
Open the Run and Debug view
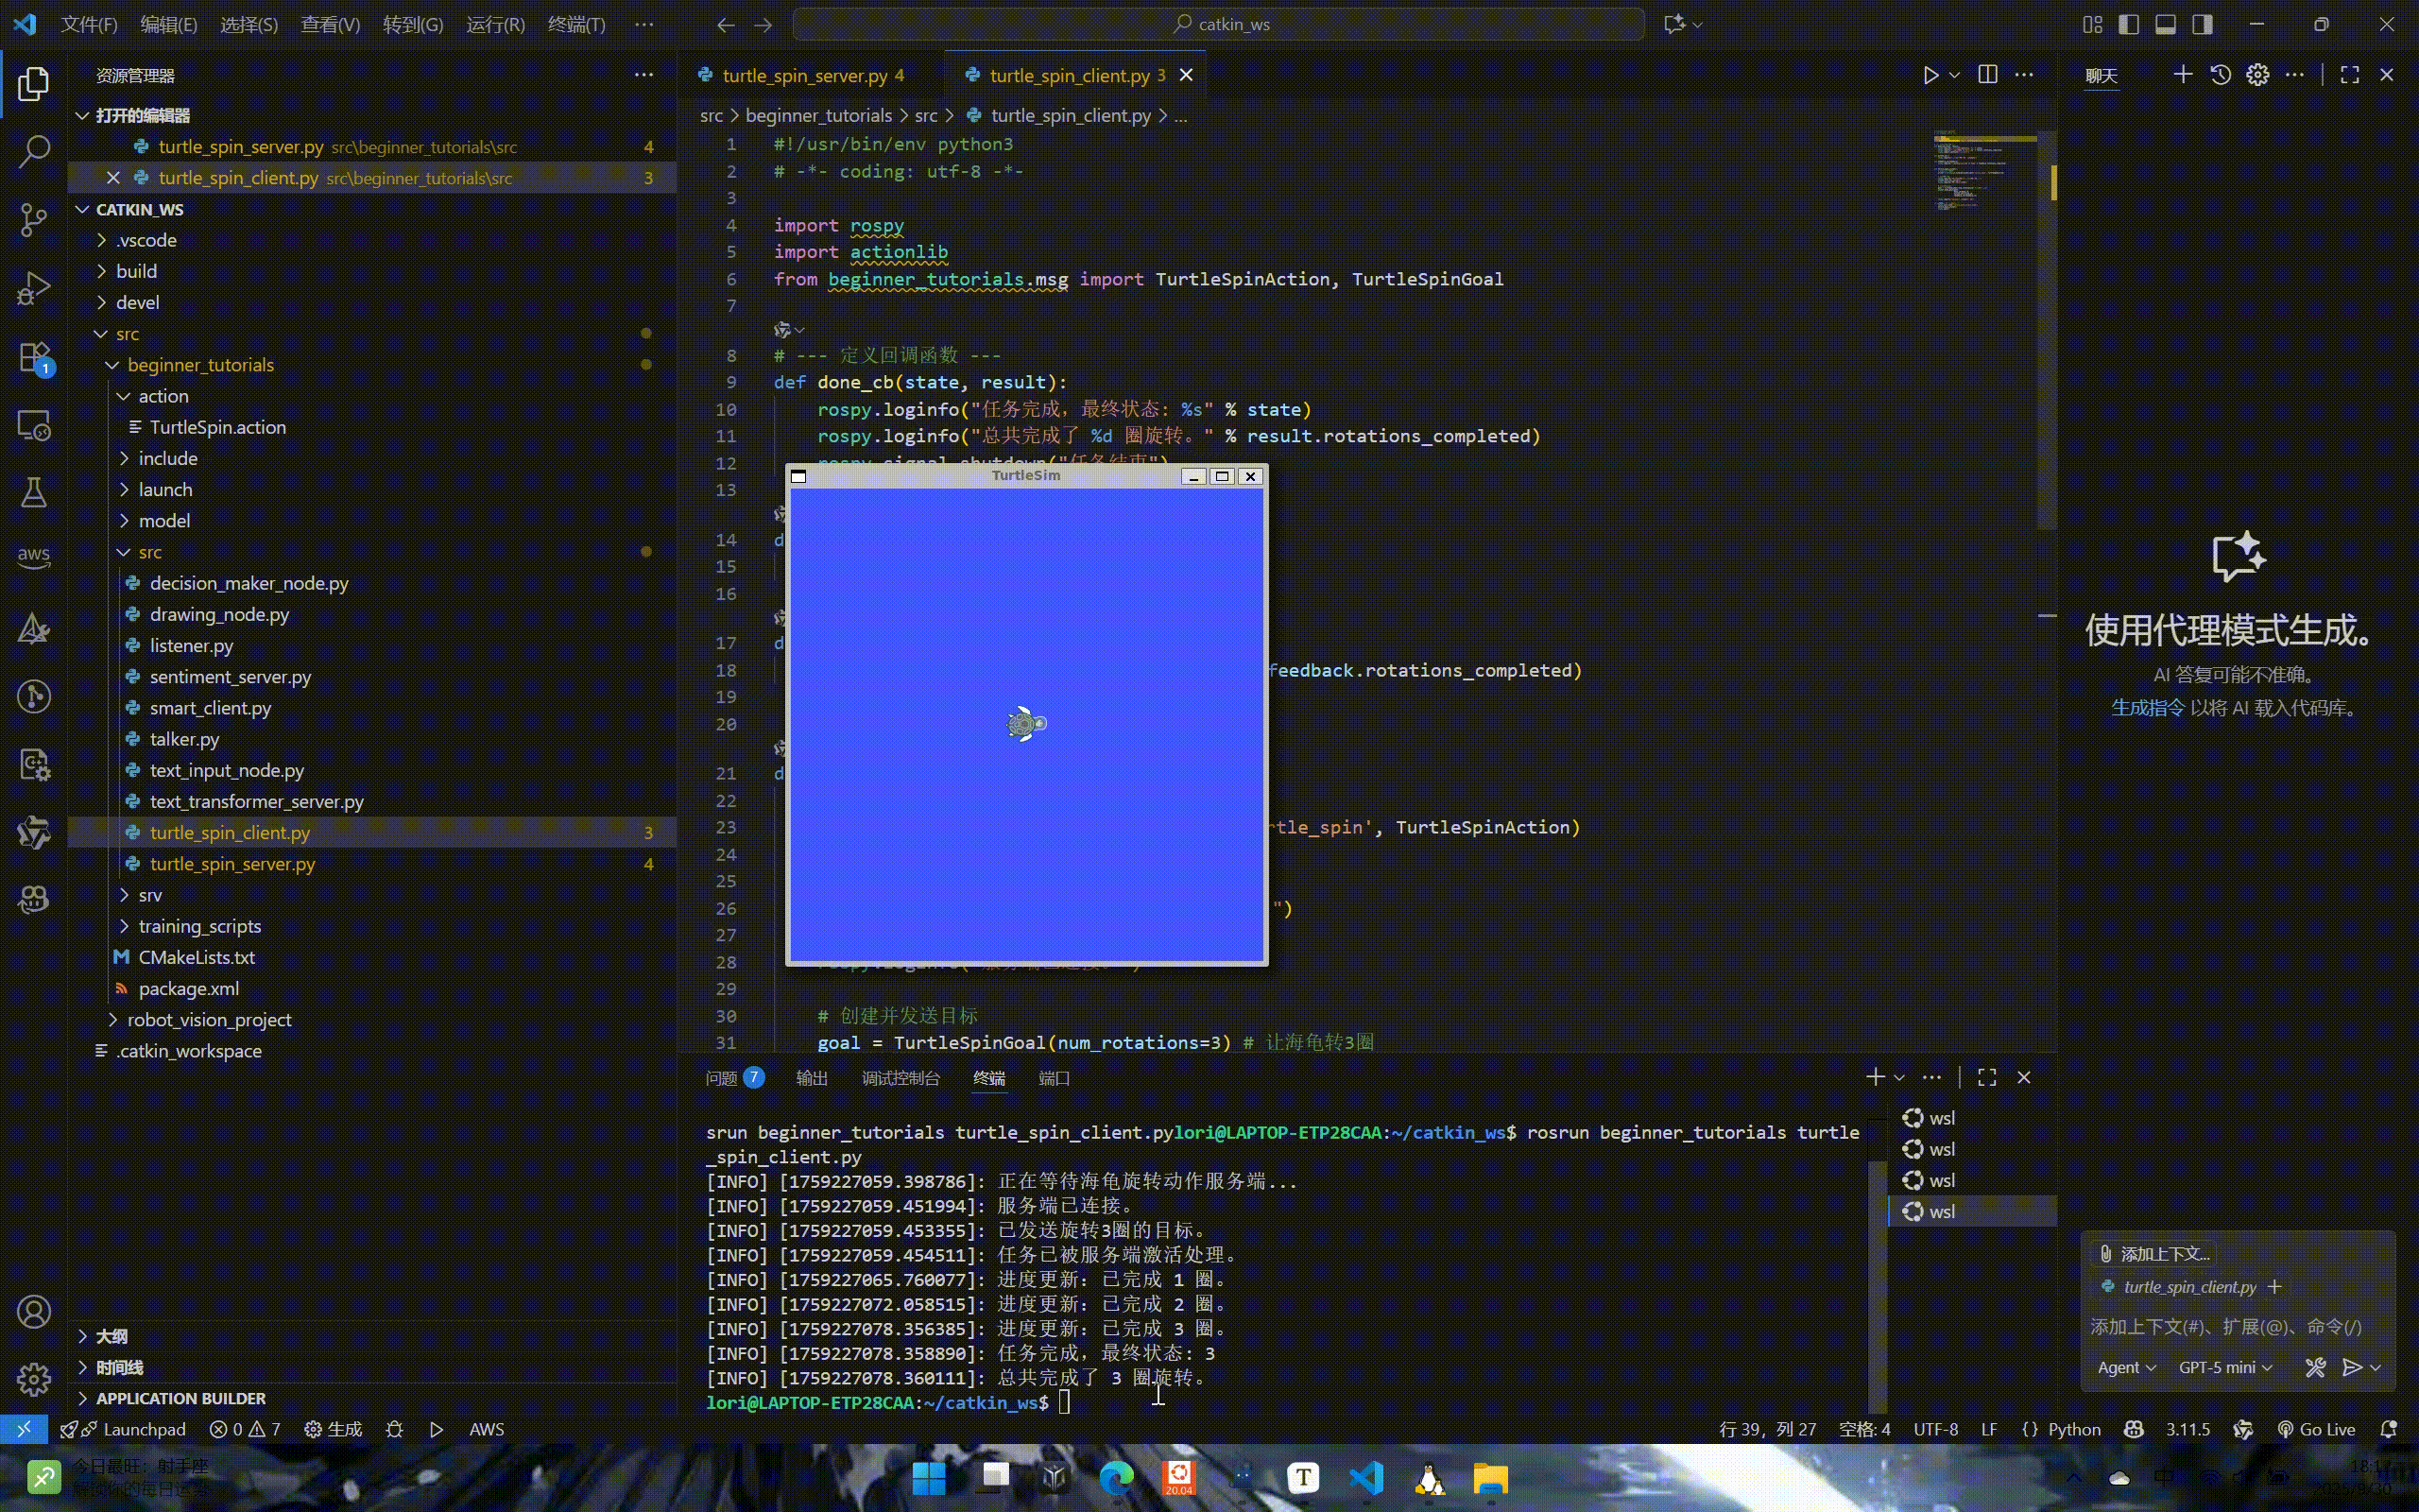click(x=34, y=288)
